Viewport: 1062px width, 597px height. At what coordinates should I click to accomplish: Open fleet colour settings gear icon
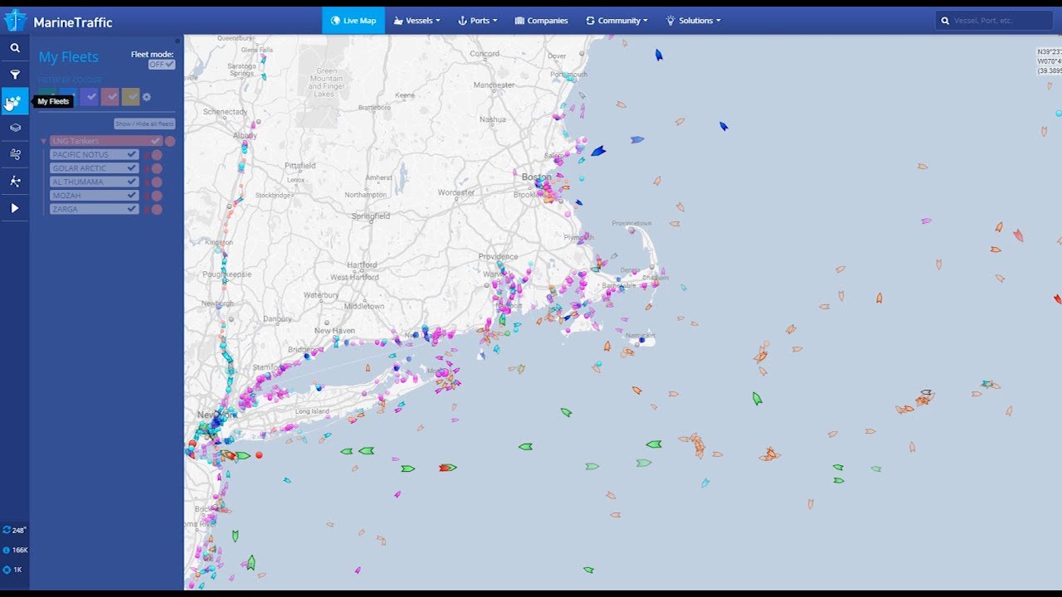[147, 97]
